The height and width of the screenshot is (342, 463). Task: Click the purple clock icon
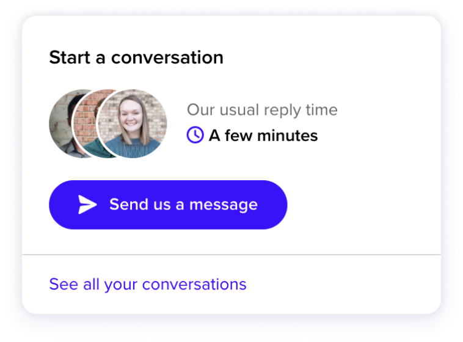195,135
